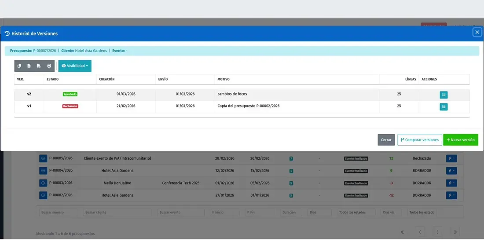Go to first page in background pagination

tap(403, 232)
